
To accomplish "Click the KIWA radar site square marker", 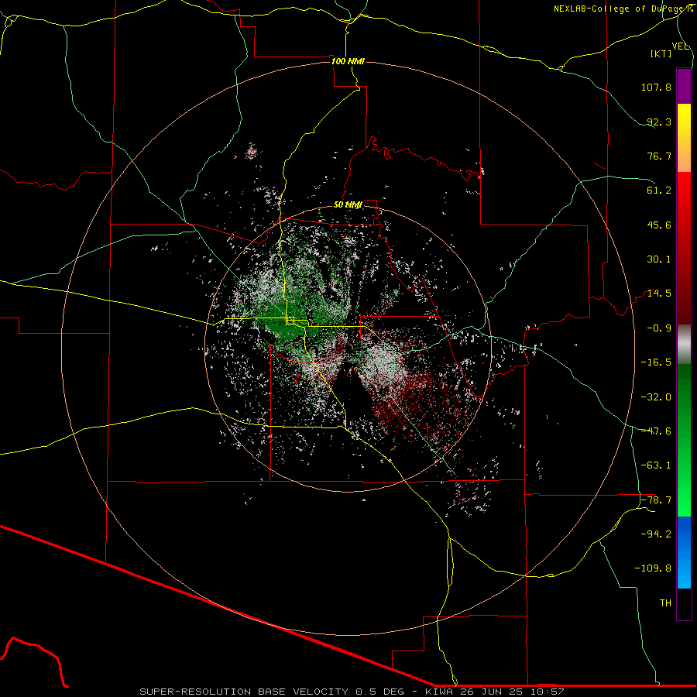I will point(290,320).
